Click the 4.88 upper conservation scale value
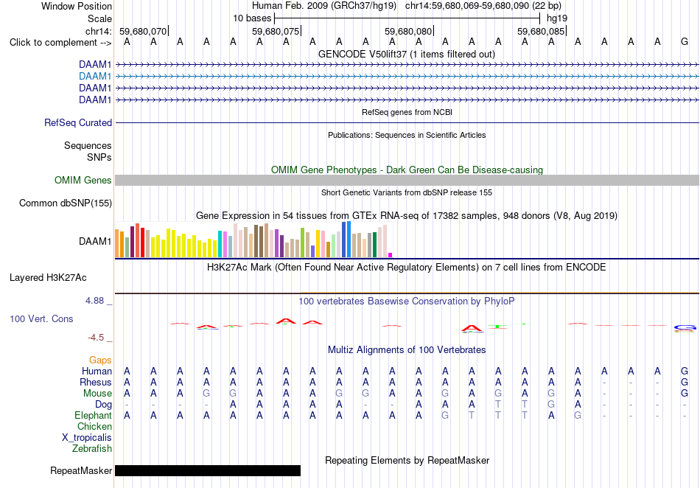This screenshot has height=488, width=700. (94, 301)
